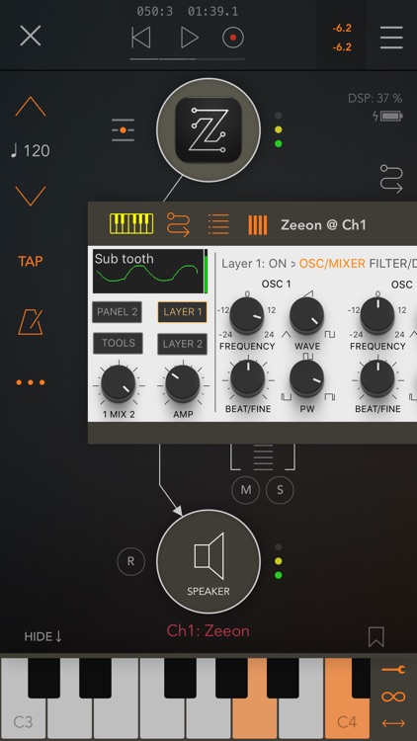Click Ch1: Zeeon keyboard label
Image resolution: width=417 pixels, height=741 pixels.
pyautogui.click(x=208, y=631)
